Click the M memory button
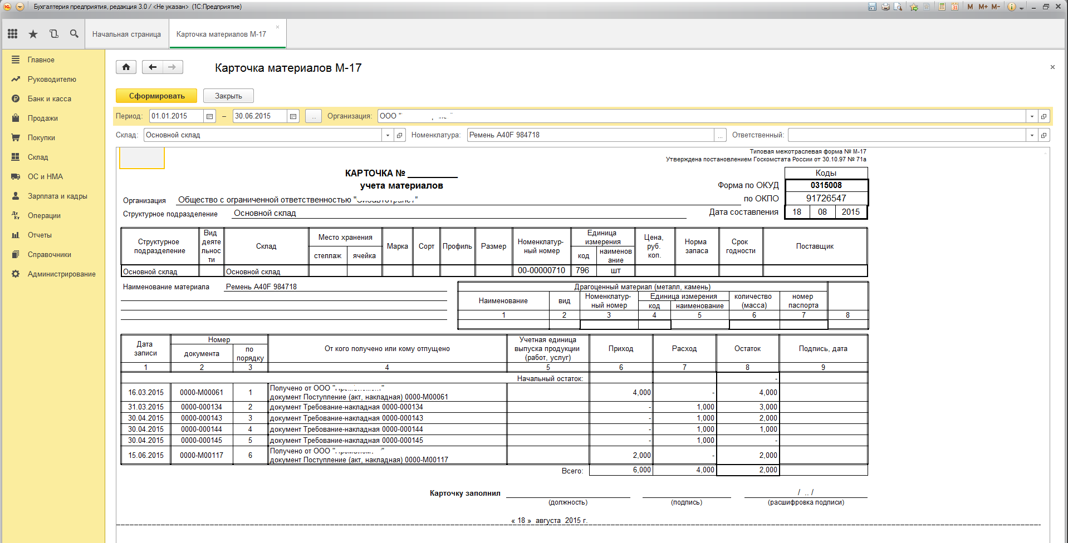 (x=970, y=7)
